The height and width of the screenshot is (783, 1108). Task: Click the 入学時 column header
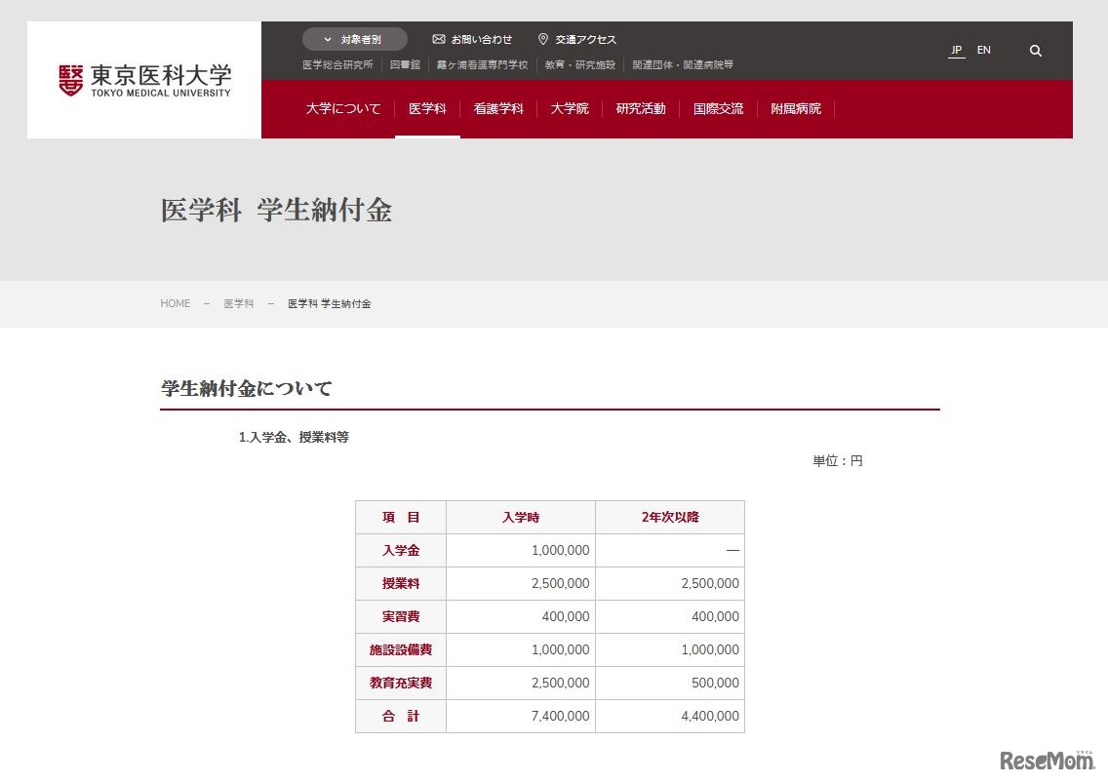521,518
